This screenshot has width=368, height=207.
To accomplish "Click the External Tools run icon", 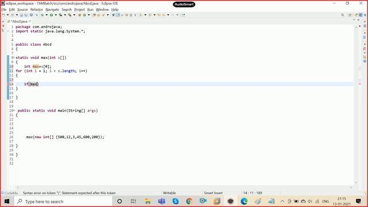I will [x=70, y=15].
